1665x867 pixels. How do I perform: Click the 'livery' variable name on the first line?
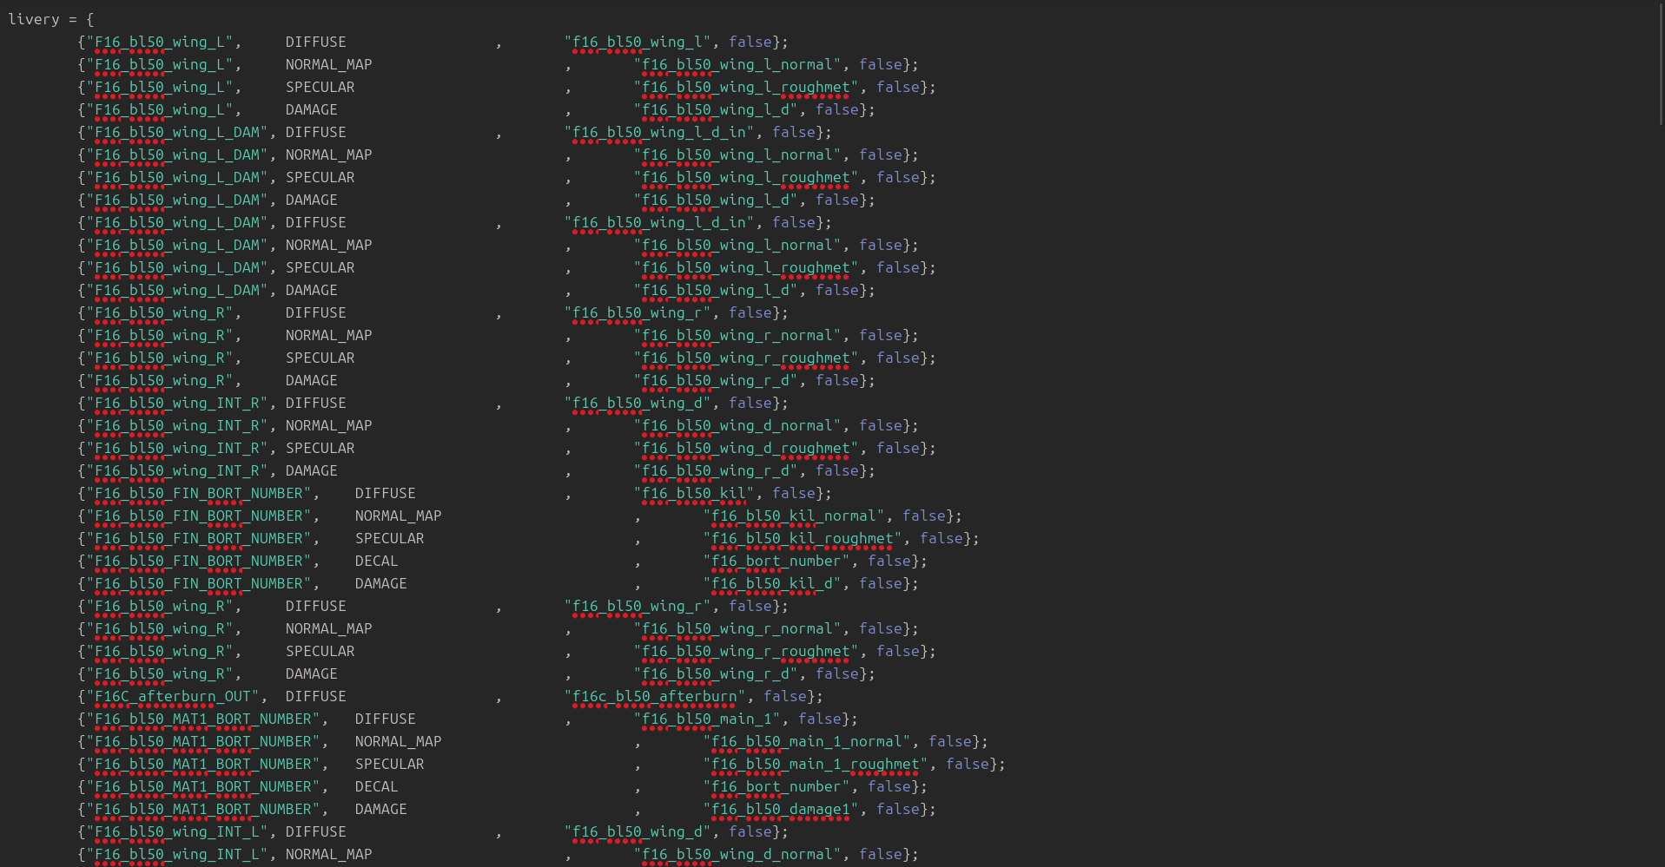tap(34, 19)
